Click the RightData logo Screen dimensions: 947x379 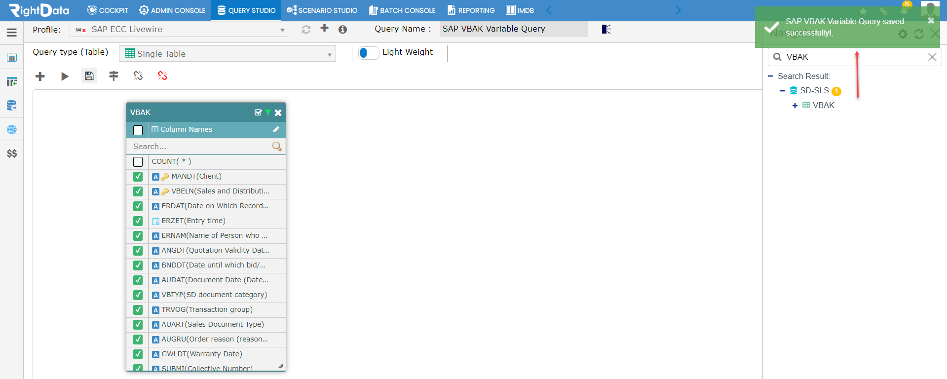[39, 10]
